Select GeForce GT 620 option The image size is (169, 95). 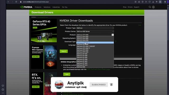click(x=95, y=63)
